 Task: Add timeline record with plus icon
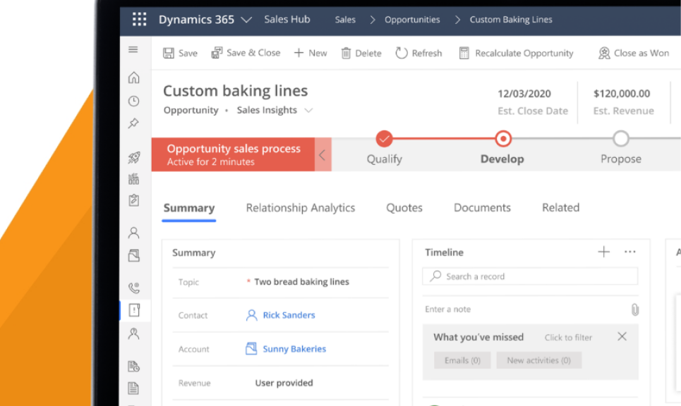(x=603, y=252)
